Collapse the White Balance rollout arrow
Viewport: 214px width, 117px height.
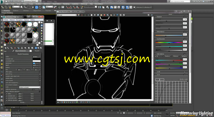coord(185,32)
